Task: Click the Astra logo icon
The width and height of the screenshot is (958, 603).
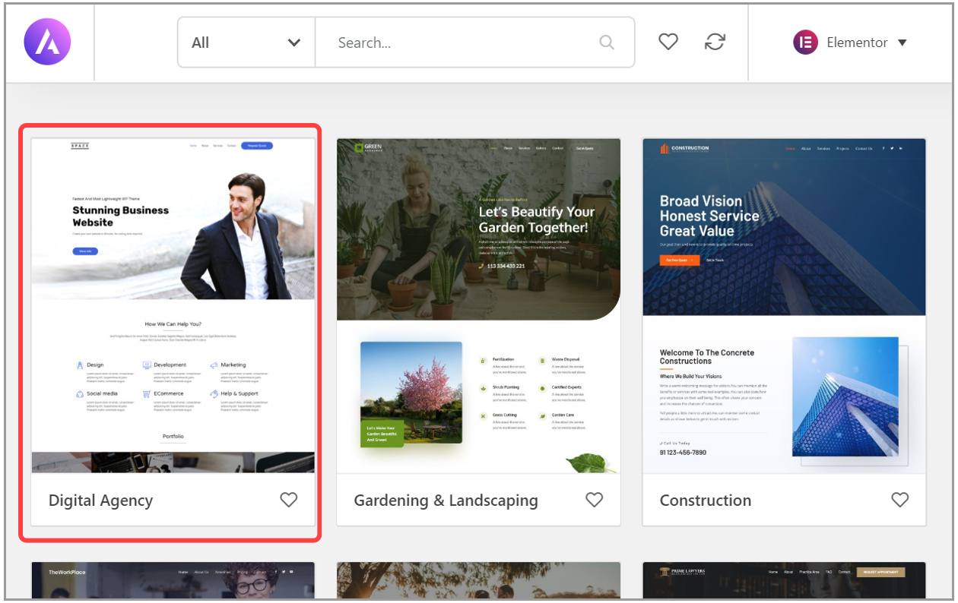Action: (47, 42)
